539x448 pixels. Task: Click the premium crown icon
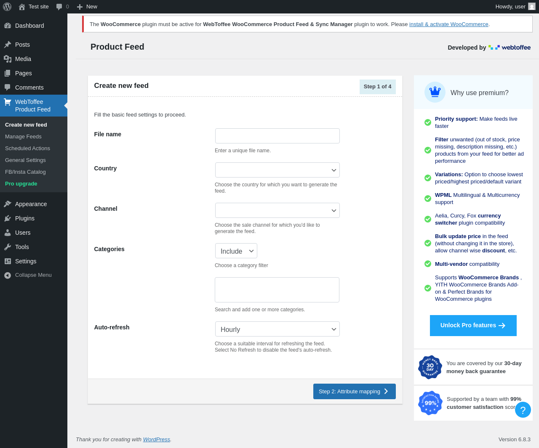tap(435, 92)
